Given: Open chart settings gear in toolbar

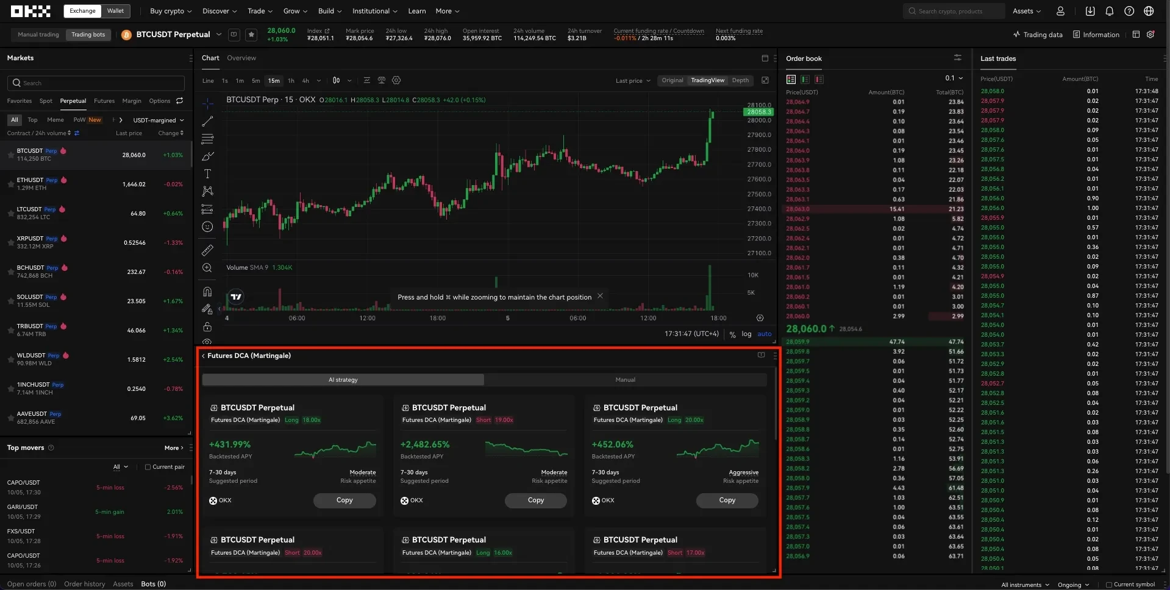Looking at the screenshot, I should pyautogui.click(x=396, y=80).
